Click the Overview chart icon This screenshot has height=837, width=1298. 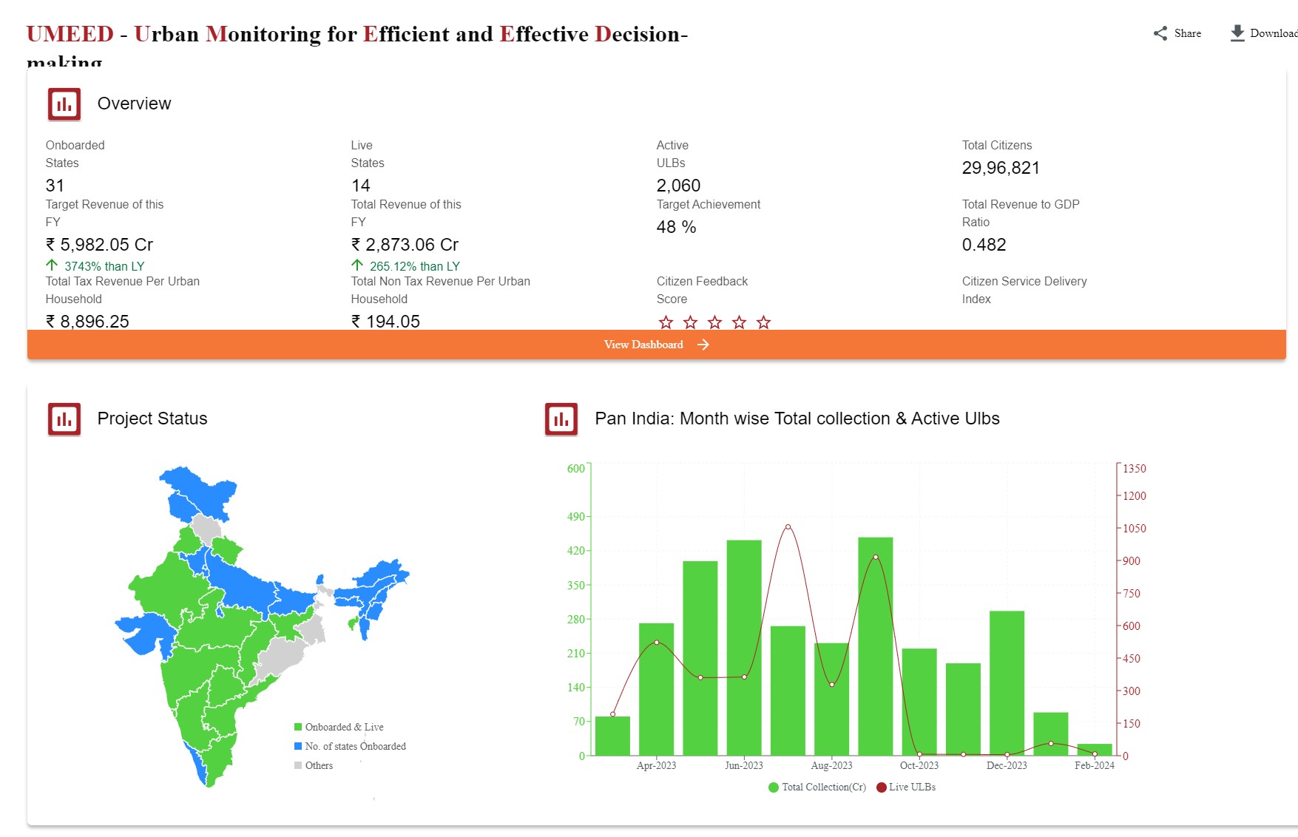click(64, 104)
